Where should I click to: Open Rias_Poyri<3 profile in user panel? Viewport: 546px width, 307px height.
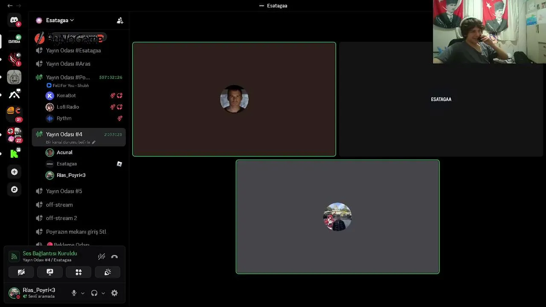pyautogui.click(x=32, y=293)
